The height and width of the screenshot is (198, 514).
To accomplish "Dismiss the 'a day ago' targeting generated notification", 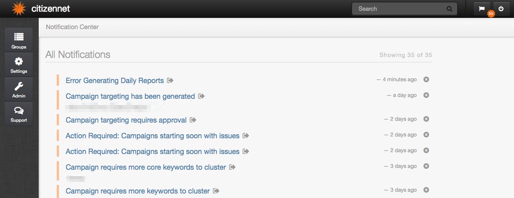I will click(426, 95).
